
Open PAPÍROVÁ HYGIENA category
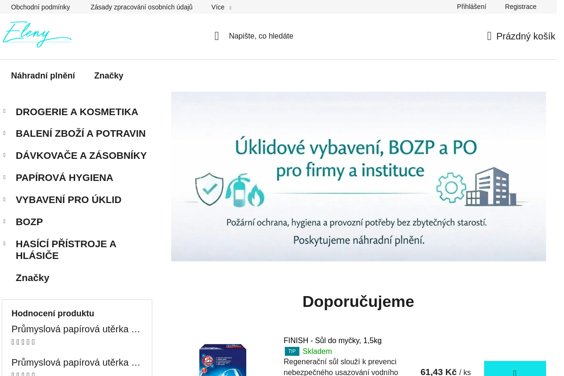[64, 178]
